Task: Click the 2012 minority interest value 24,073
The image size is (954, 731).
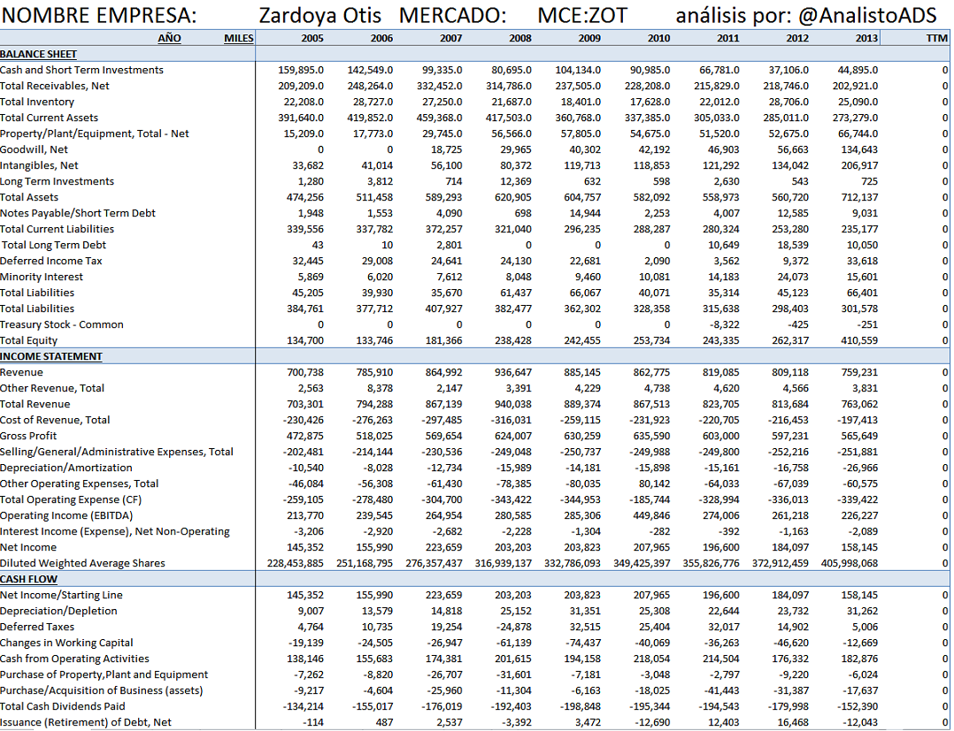Action: point(793,277)
